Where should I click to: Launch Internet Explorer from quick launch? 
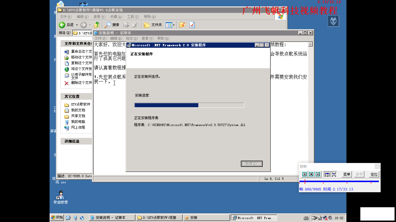[68, 218]
